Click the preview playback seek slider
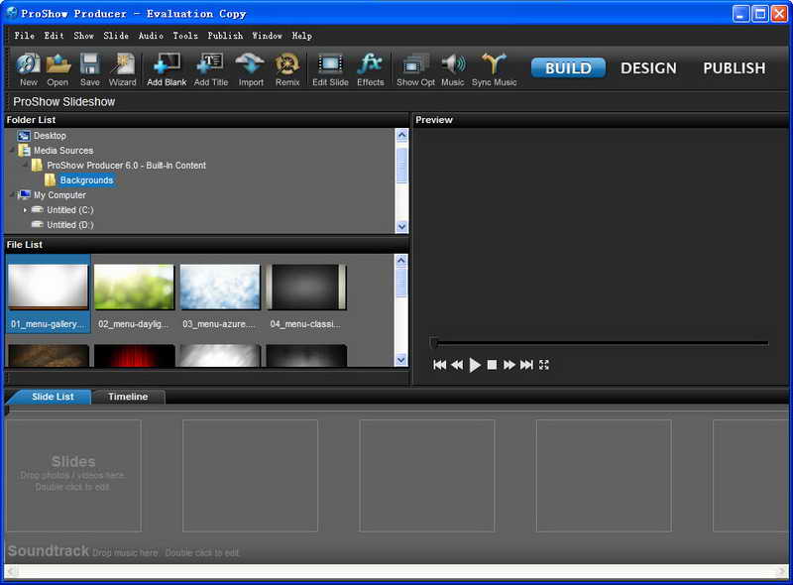The height and width of the screenshot is (585, 793). (599, 342)
